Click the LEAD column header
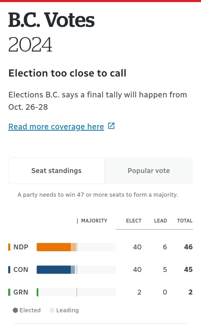Screen dimensions: 201x324 coord(160,221)
